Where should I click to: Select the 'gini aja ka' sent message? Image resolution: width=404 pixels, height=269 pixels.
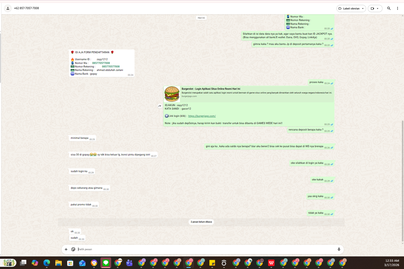[x=269, y=147]
